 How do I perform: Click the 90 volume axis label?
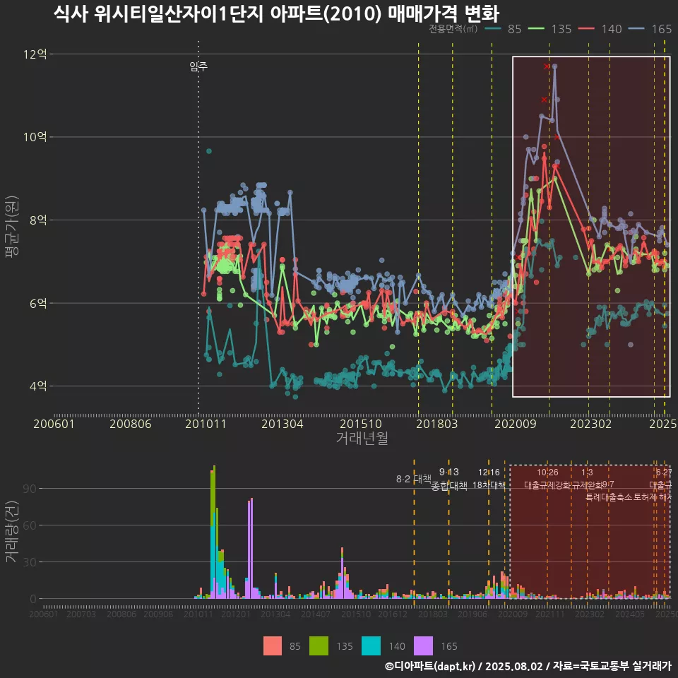point(30,489)
